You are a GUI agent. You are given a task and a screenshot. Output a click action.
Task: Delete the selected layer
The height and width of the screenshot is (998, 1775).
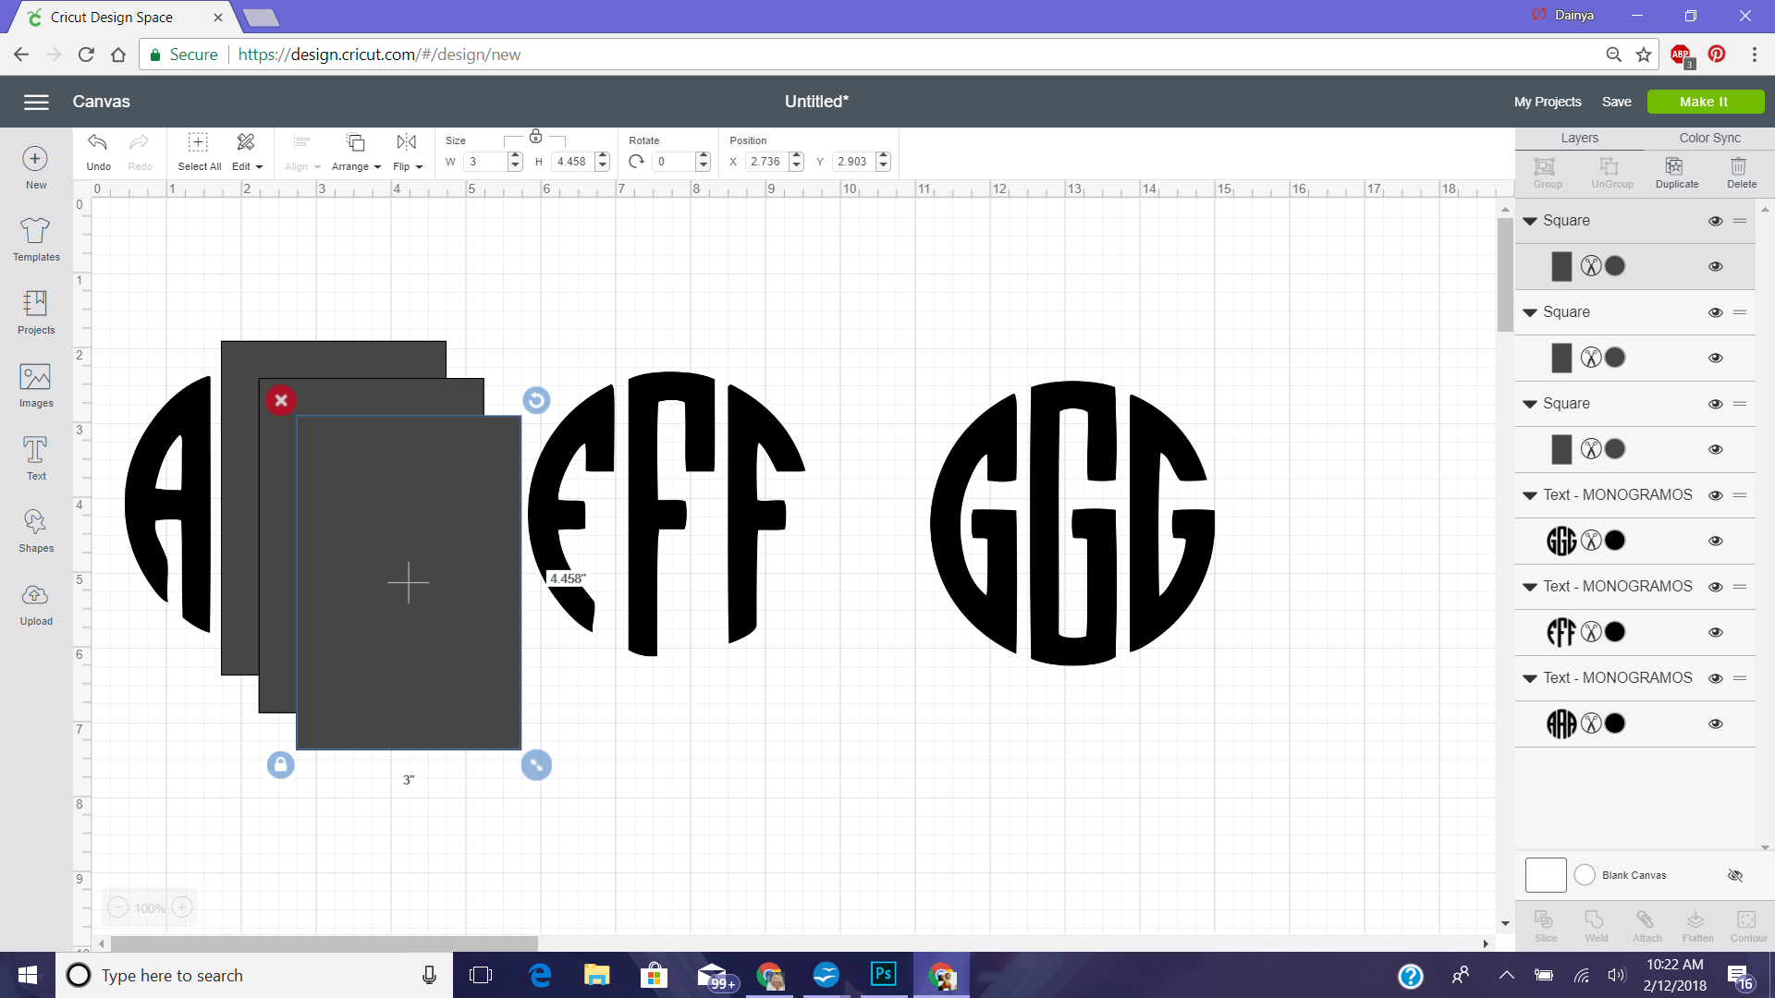coord(1741,173)
